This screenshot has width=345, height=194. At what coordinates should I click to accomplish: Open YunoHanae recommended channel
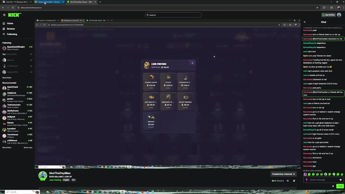[x=17, y=136]
